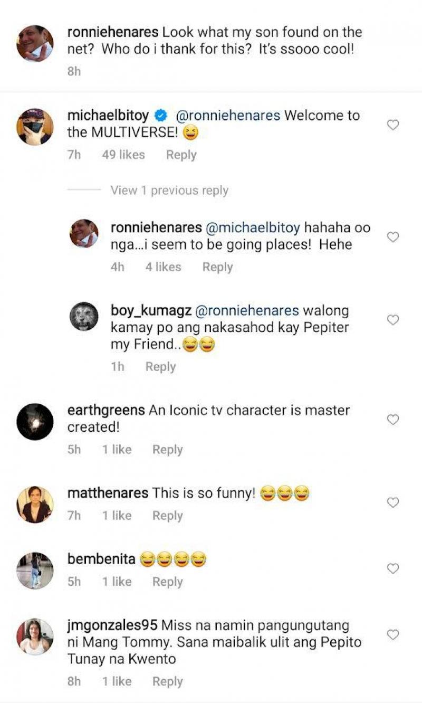Like boy_kumagz's reply using the heart icon

click(x=393, y=320)
